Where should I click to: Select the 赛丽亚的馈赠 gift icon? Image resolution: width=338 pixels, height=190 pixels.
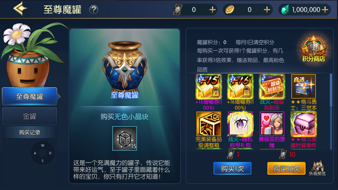pyautogui.click(x=272, y=124)
